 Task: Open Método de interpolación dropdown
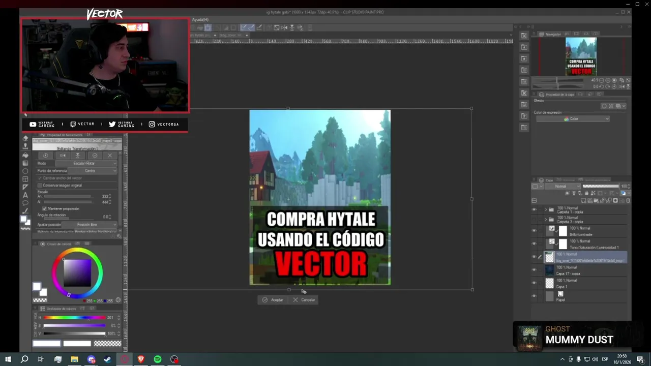coord(96,232)
